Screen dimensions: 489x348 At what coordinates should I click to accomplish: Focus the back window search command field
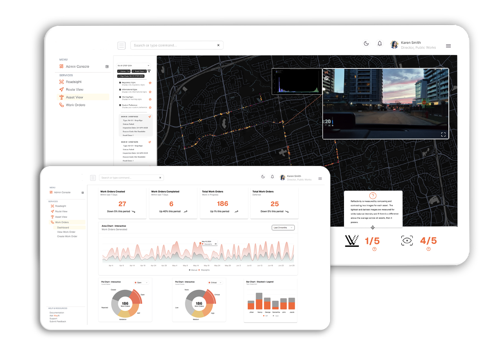pyautogui.click(x=177, y=45)
